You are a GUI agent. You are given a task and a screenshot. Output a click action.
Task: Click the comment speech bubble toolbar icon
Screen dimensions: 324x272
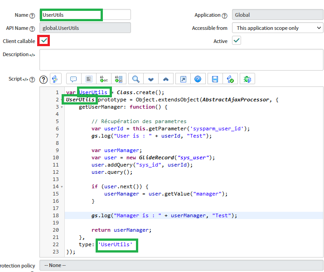tap(73, 79)
